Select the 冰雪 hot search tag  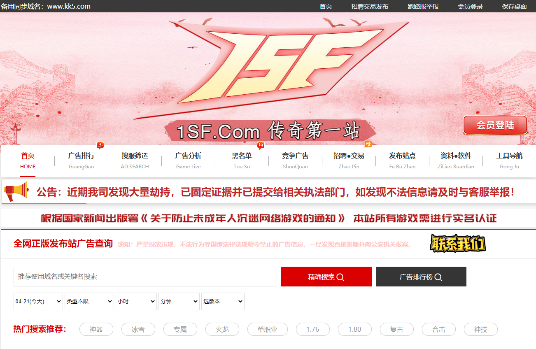138,329
